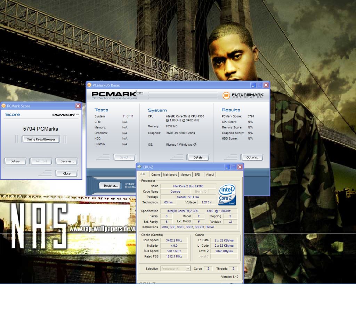Image resolution: width=356 pixels, height=313 pixels.
Task: Click the L1 Code 2 x 32 KBytes value
Action: click(224, 246)
